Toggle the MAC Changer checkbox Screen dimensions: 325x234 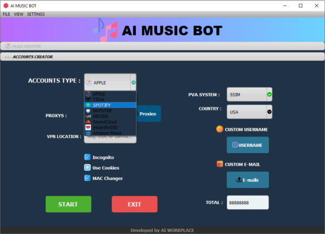87,178
